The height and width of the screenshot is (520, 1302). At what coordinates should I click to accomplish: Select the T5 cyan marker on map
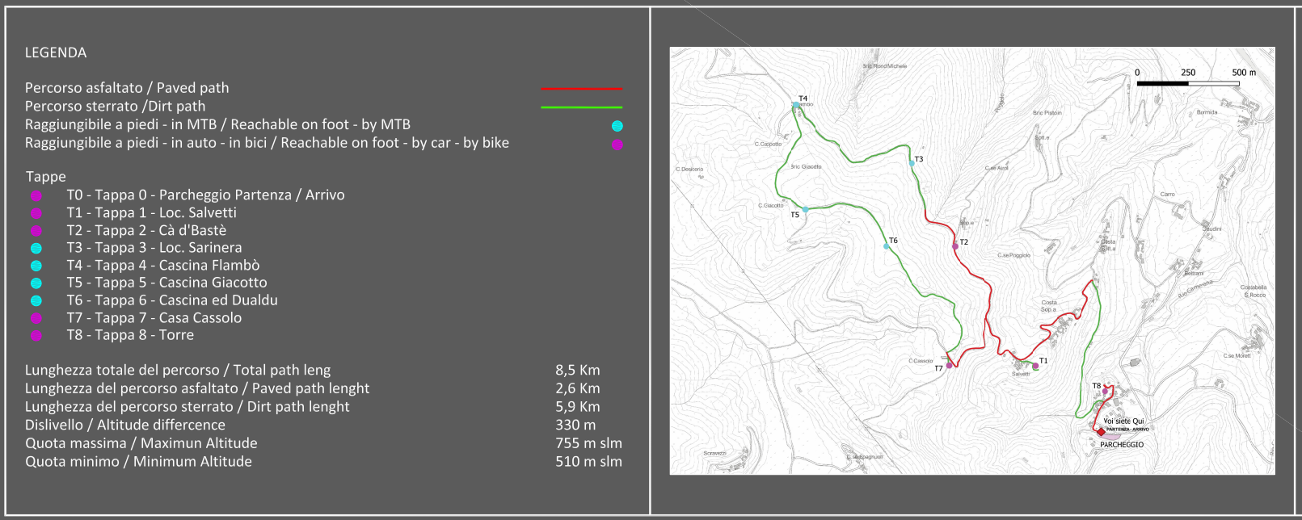pyautogui.click(x=806, y=209)
